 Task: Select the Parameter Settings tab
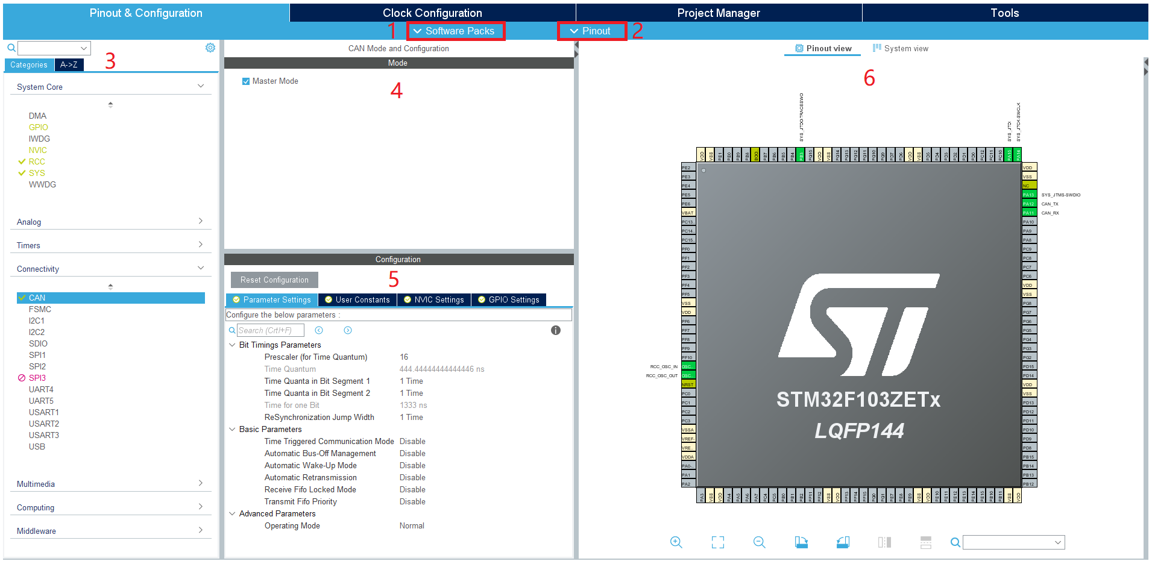(x=272, y=299)
